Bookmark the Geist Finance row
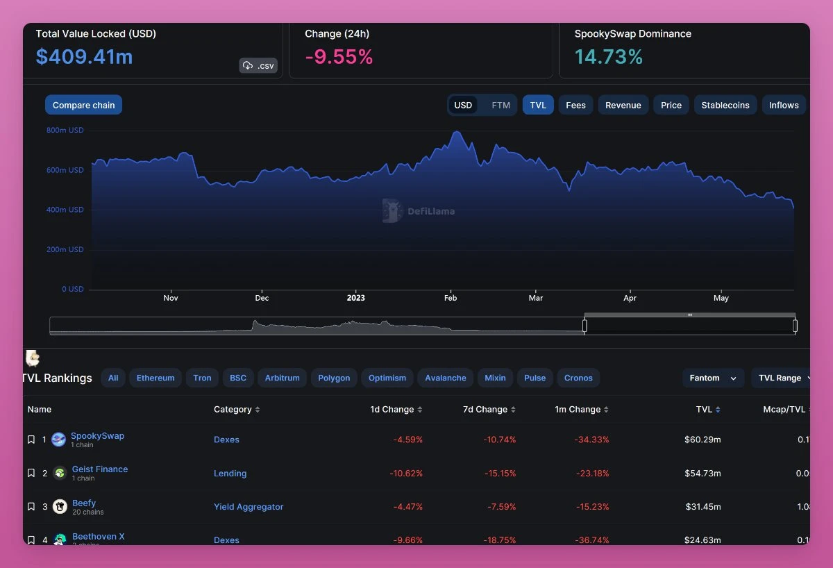Viewport: 833px width, 568px height. click(x=31, y=473)
